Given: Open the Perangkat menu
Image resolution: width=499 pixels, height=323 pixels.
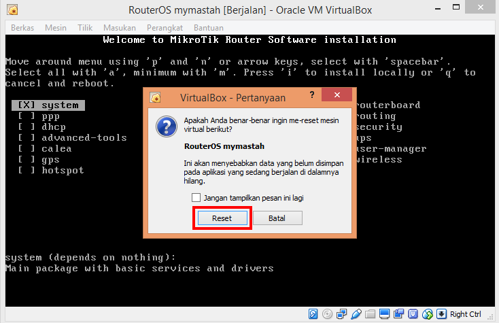Looking at the screenshot, I should click(165, 28).
